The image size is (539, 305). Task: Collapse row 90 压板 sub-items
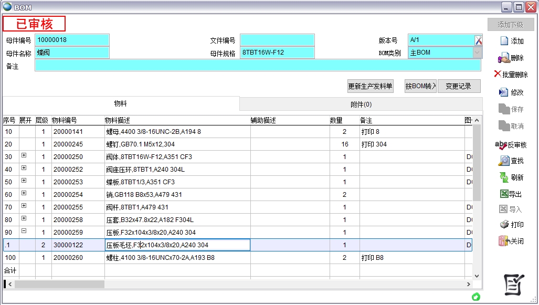(24, 232)
